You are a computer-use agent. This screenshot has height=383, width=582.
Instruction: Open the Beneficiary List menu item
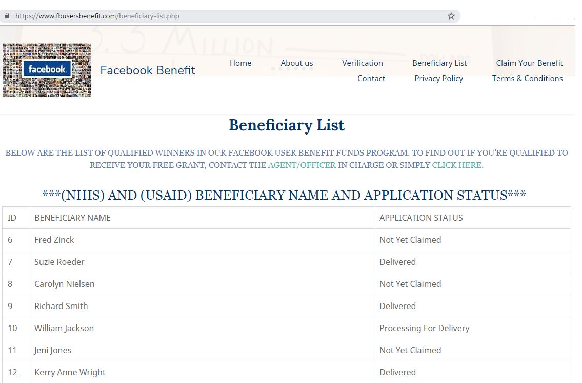(439, 63)
